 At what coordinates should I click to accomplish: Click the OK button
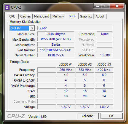(112, 116)
